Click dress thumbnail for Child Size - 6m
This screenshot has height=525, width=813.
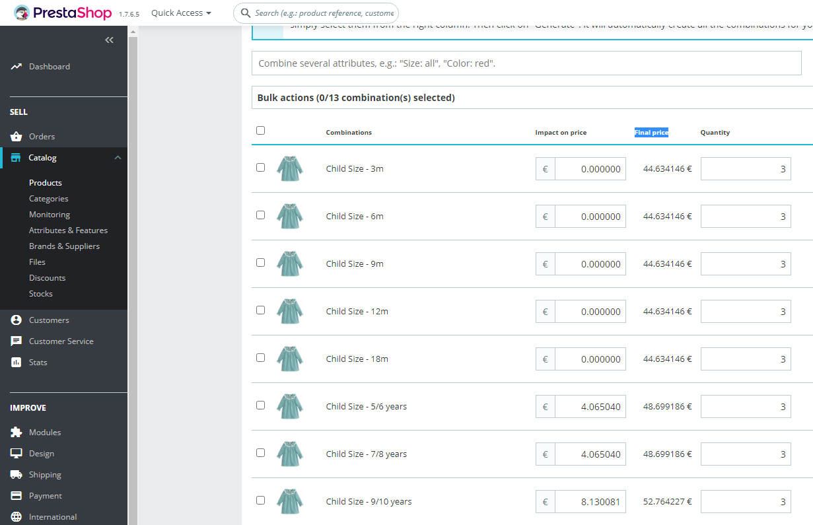click(290, 216)
